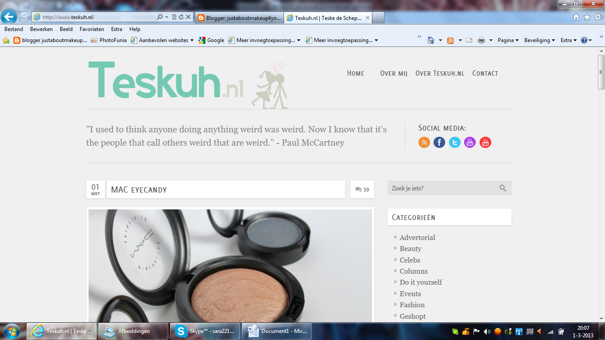Stop loading with the X in address bar

point(188,17)
